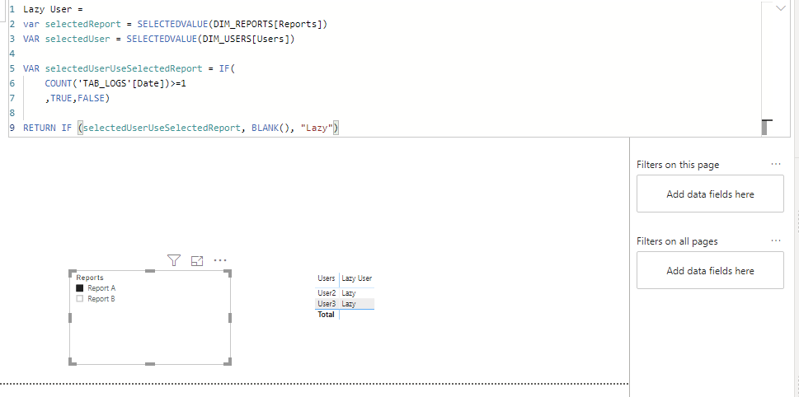Image resolution: width=799 pixels, height=397 pixels.
Task: Click the Lazy User column header
Action: pyautogui.click(x=357, y=278)
